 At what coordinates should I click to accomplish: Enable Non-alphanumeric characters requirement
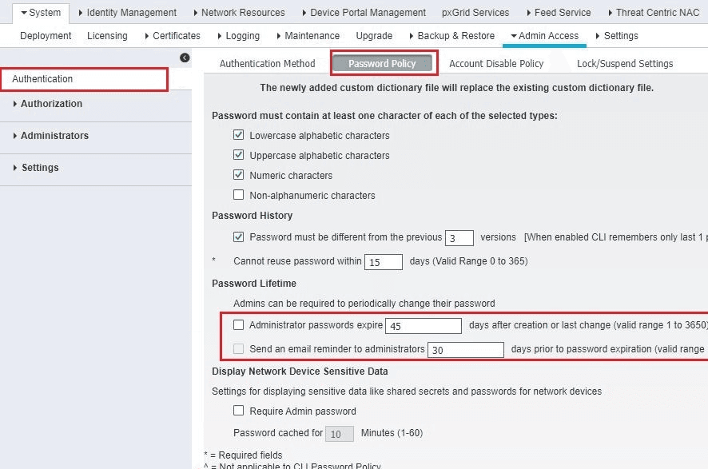tap(238, 195)
